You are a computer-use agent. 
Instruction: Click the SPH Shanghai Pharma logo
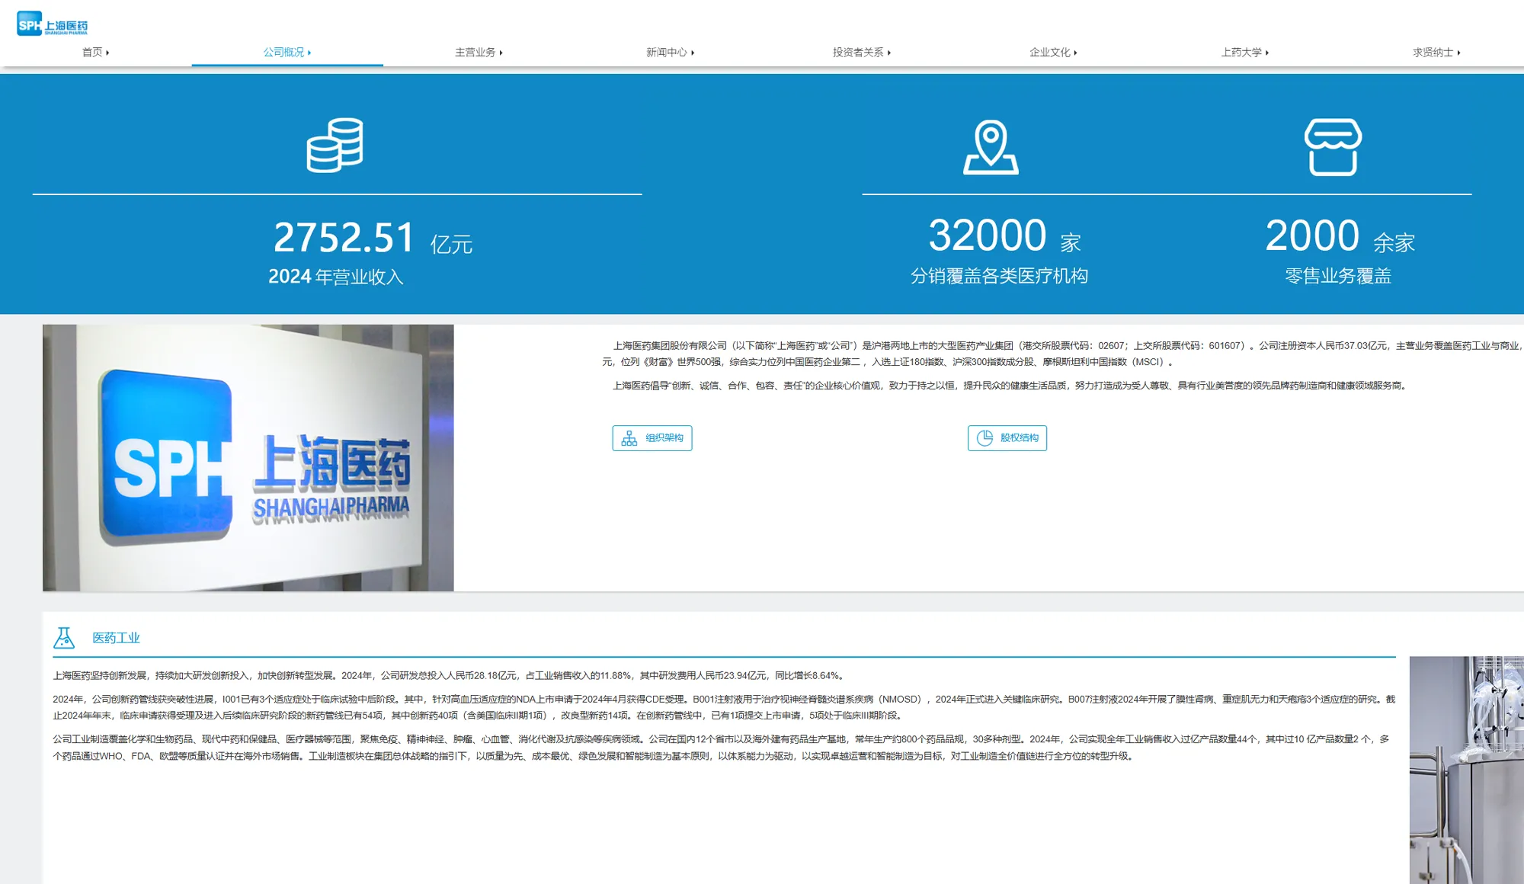(52, 24)
